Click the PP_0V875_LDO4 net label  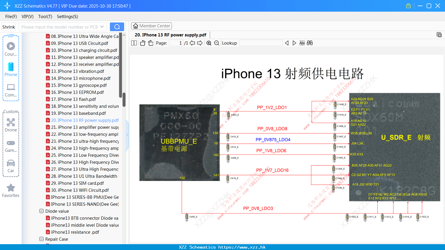point(273,140)
